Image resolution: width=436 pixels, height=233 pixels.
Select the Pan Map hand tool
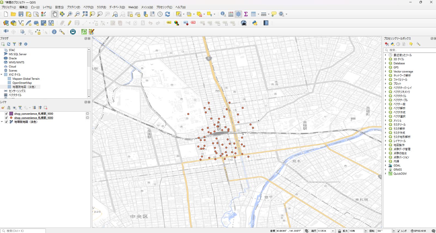(x=55, y=14)
